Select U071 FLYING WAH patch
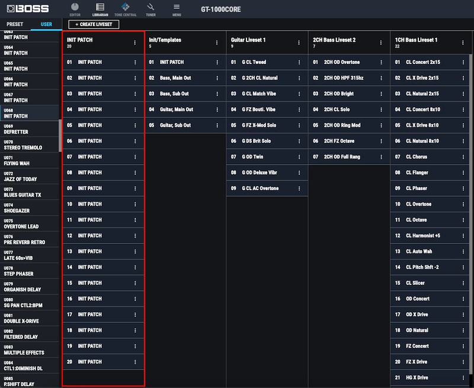This screenshot has height=388, width=474. (x=29, y=161)
